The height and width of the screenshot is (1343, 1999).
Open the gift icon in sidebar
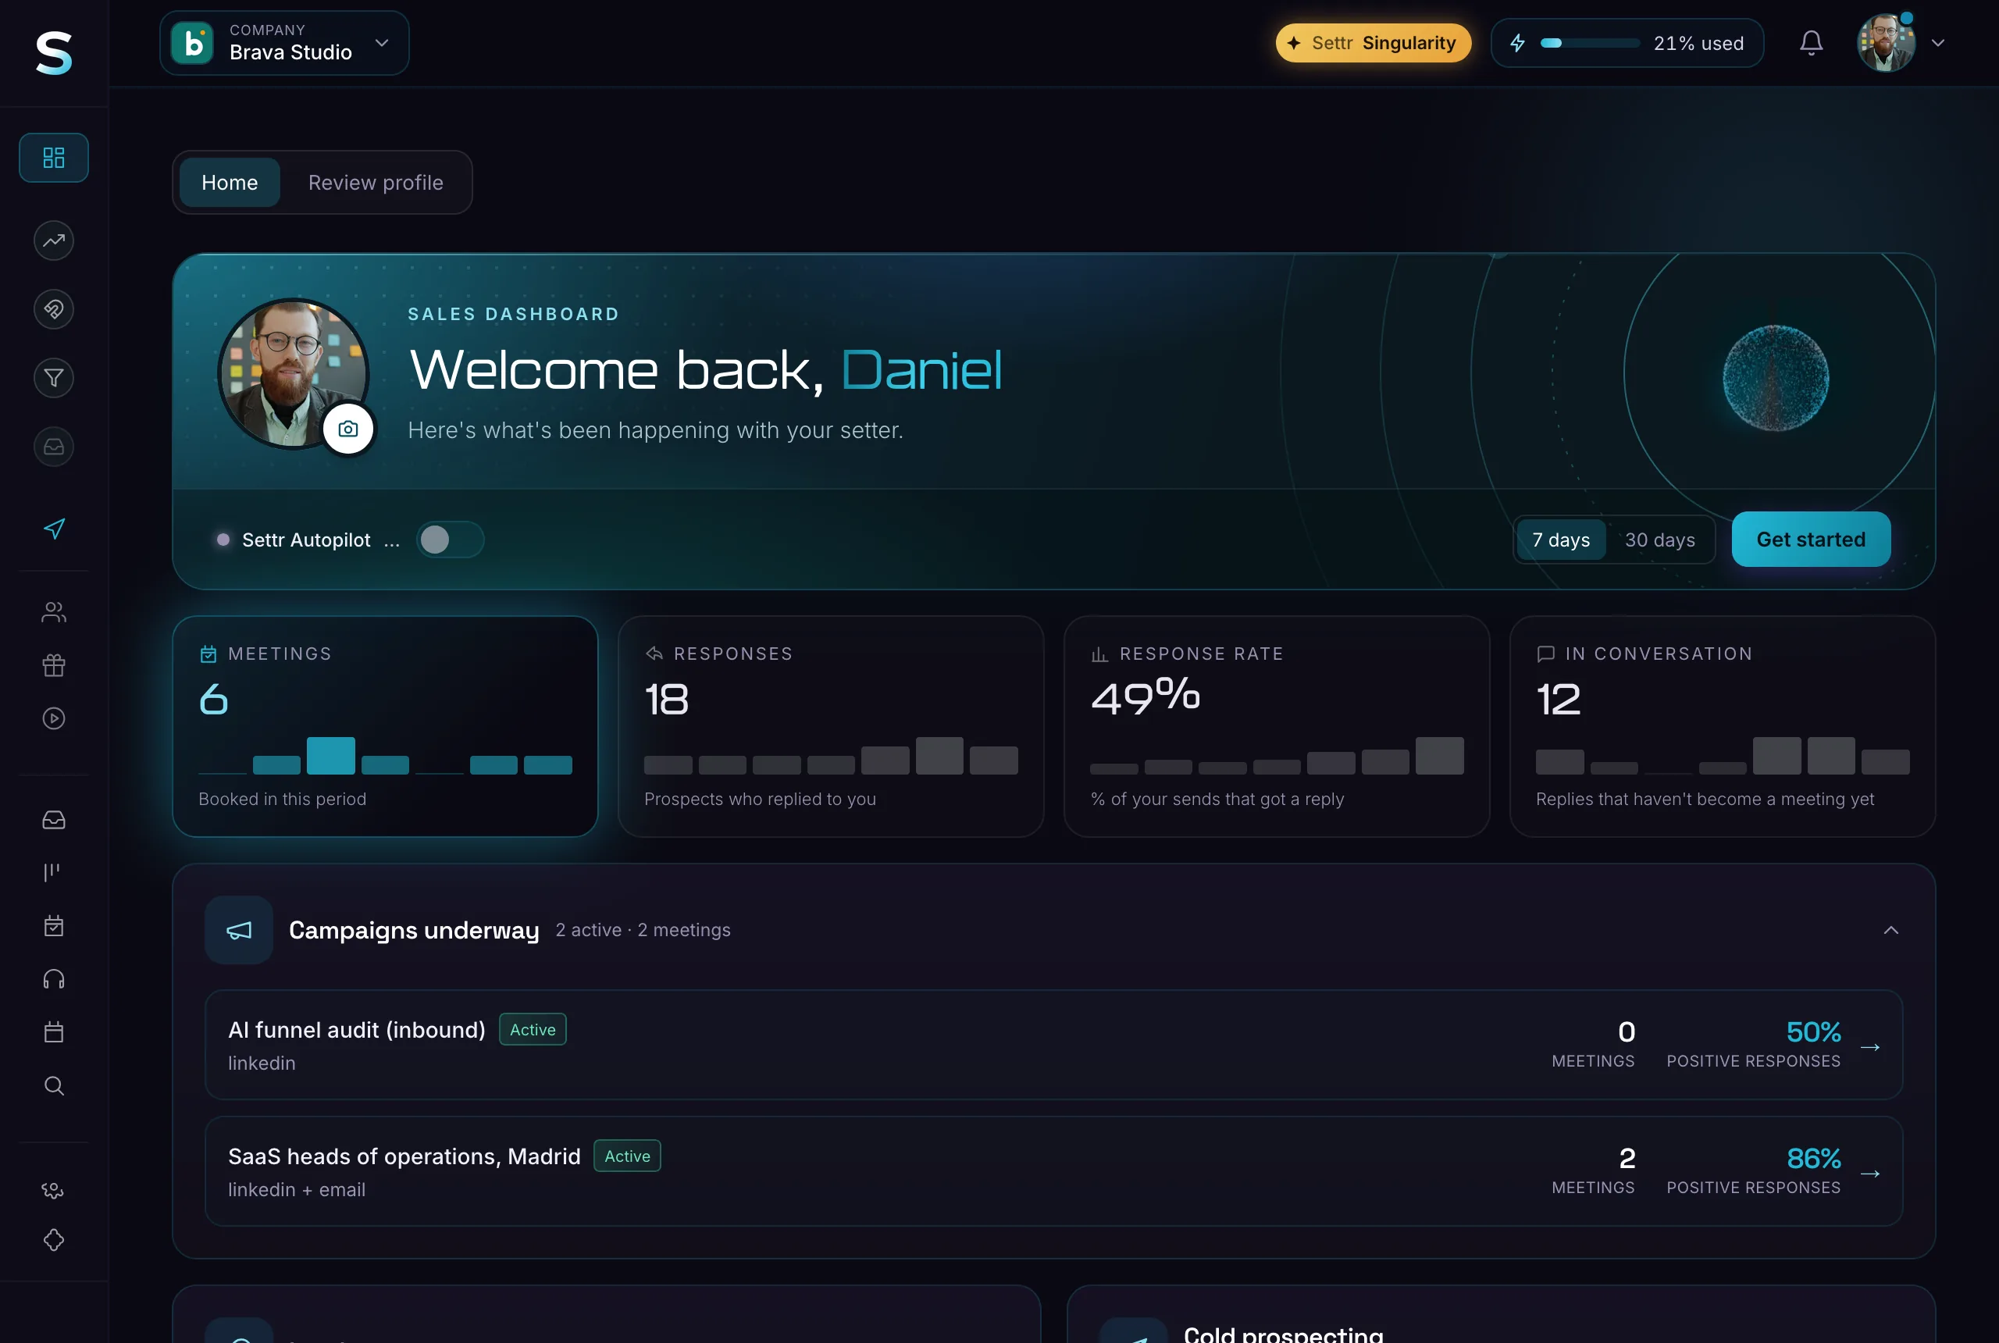click(54, 665)
